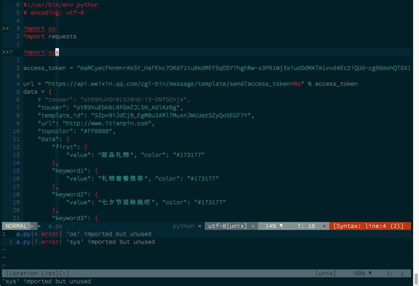
Task: Click the error sign marker beside import sys
Action: click(6, 52)
